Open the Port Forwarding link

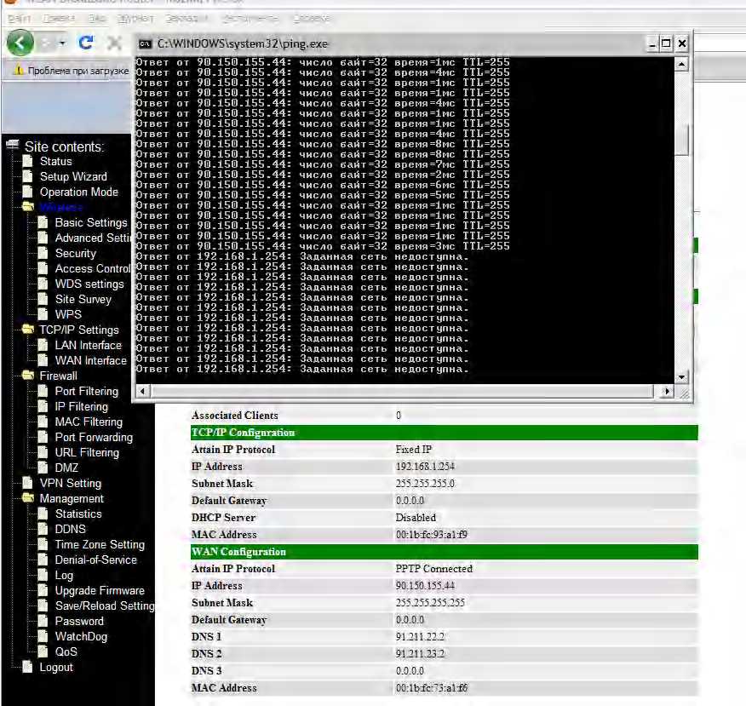94,437
